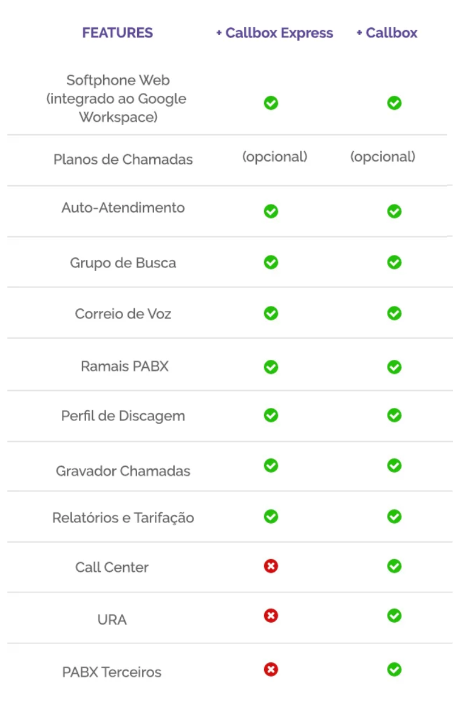
Task: Click Callbox check in the URA row
Action: tap(394, 616)
